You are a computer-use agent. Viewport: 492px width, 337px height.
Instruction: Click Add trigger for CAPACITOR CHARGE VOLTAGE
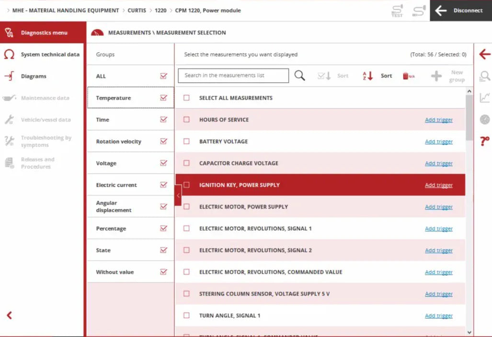[x=438, y=163]
